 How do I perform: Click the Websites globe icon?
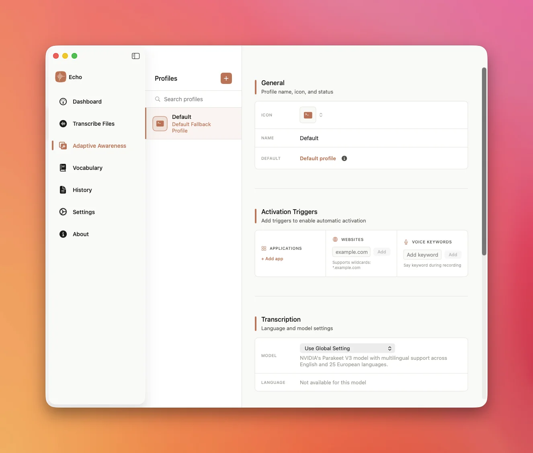click(335, 239)
